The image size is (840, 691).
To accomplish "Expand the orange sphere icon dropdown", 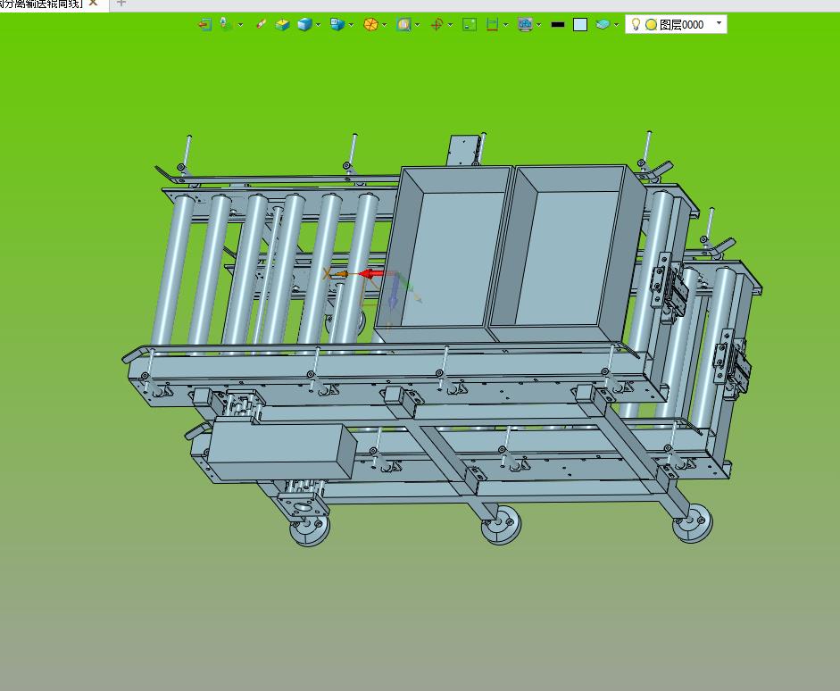I will tap(385, 25).
